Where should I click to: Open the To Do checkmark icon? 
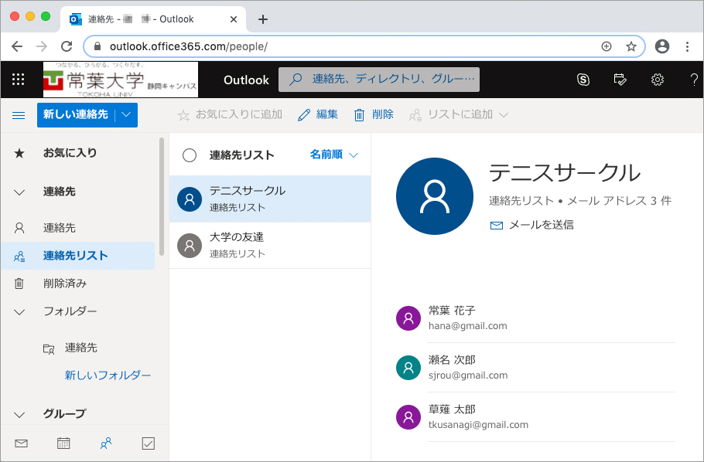click(x=149, y=443)
